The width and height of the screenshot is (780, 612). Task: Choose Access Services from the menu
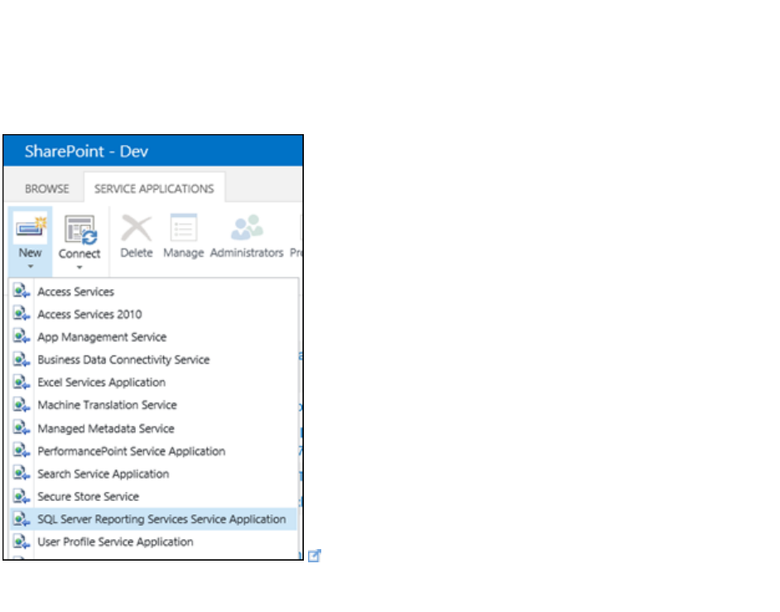pyautogui.click(x=154, y=292)
